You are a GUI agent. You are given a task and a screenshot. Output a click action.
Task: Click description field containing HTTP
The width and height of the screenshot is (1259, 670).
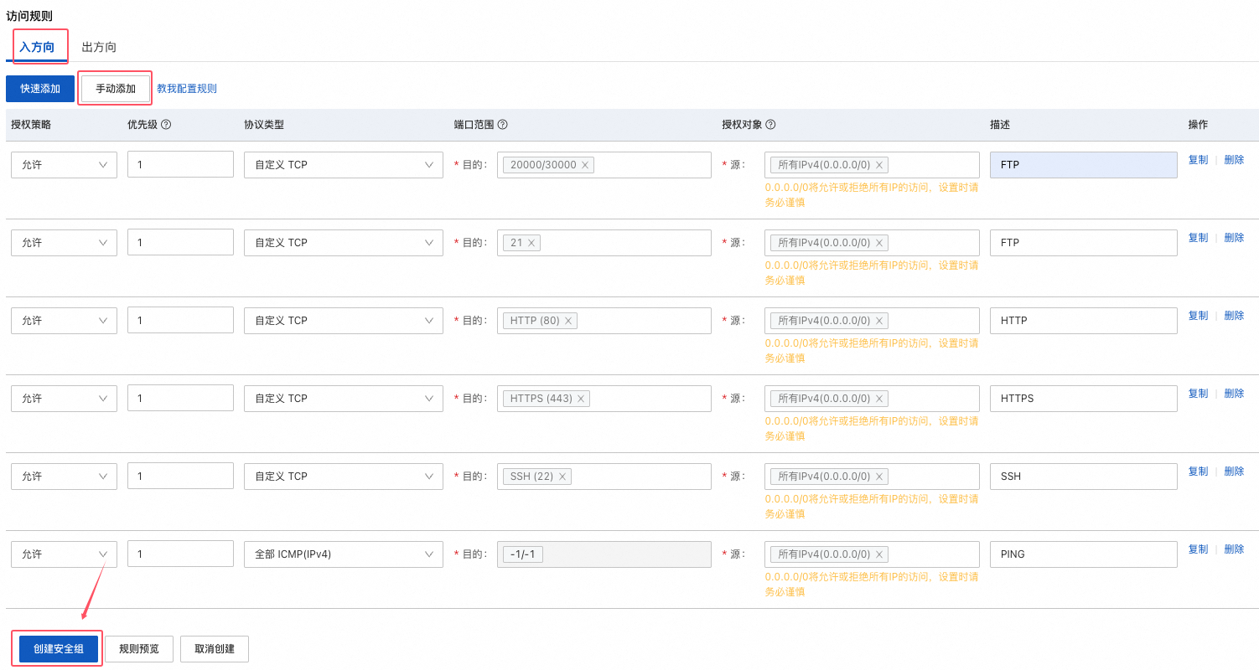1084,321
